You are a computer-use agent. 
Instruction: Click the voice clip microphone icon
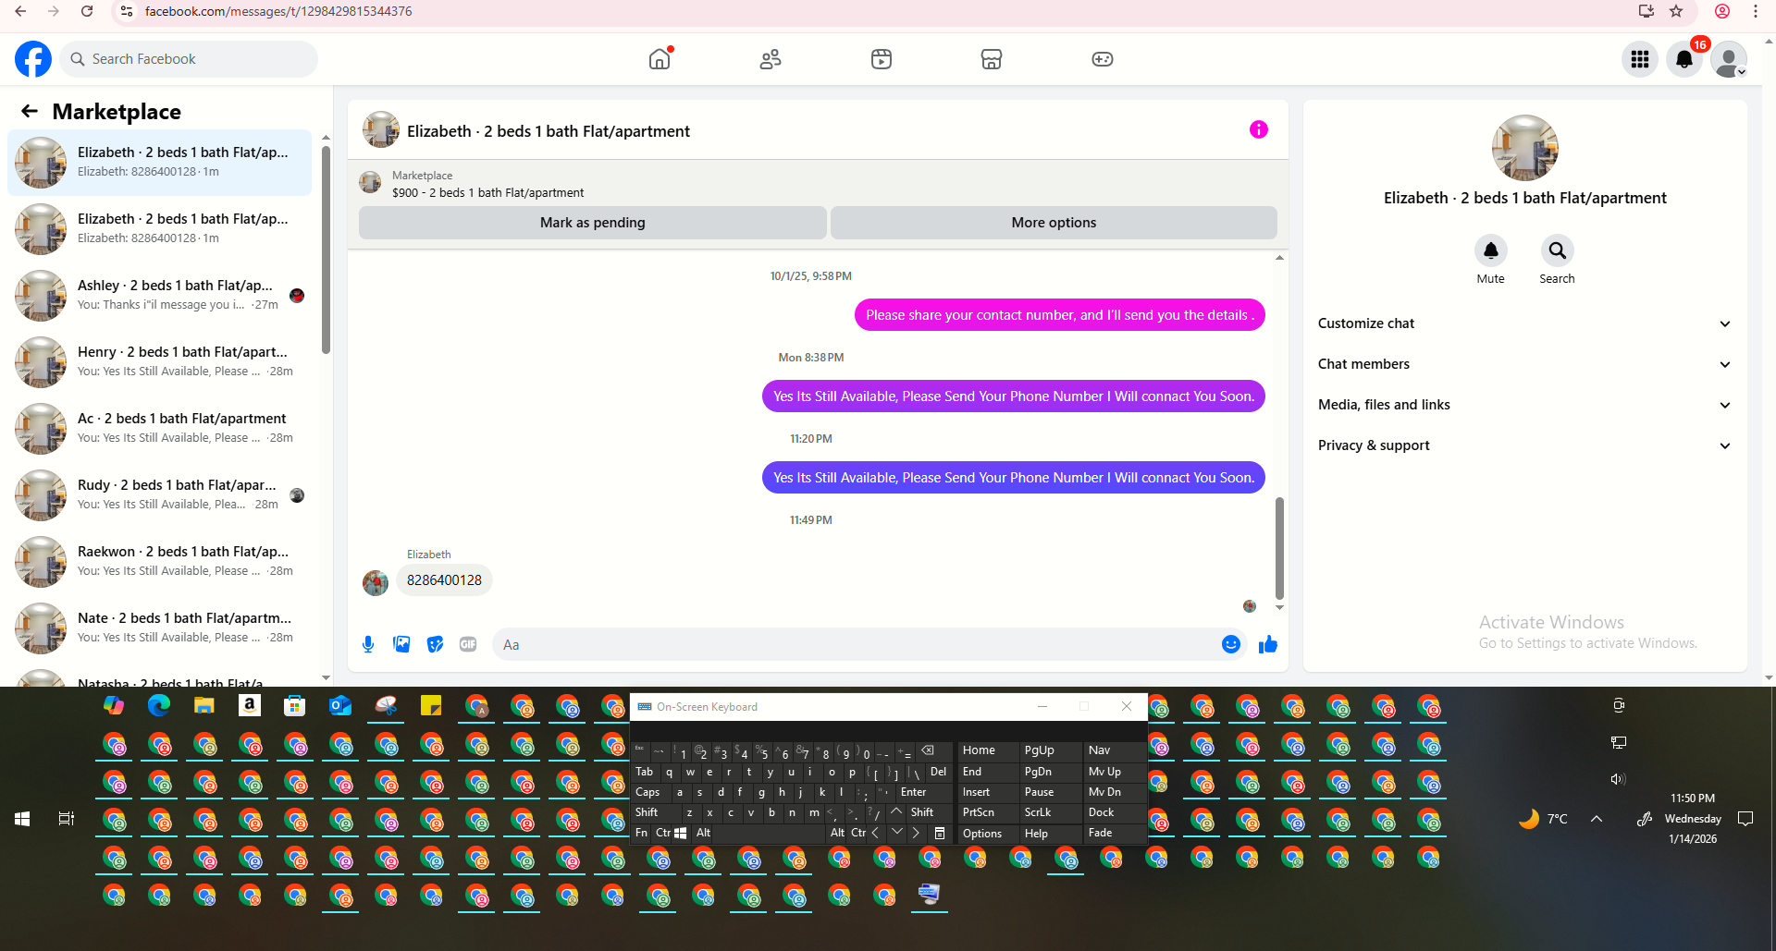[x=368, y=644]
